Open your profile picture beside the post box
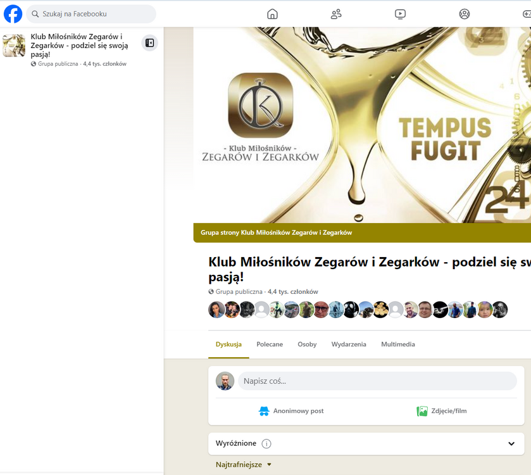 pos(225,381)
